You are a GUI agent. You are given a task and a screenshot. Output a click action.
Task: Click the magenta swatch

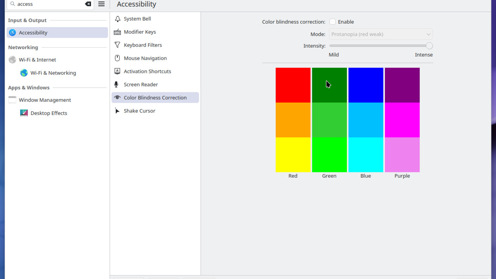tap(402, 120)
